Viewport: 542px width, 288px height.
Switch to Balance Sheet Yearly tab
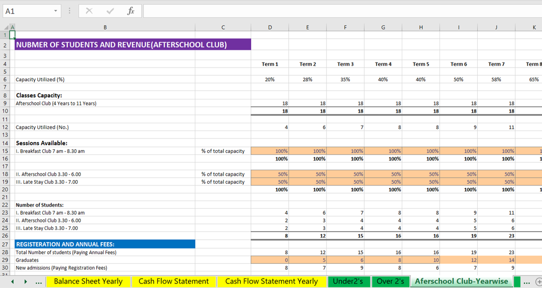pyautogui.click(x=88, y=282)
